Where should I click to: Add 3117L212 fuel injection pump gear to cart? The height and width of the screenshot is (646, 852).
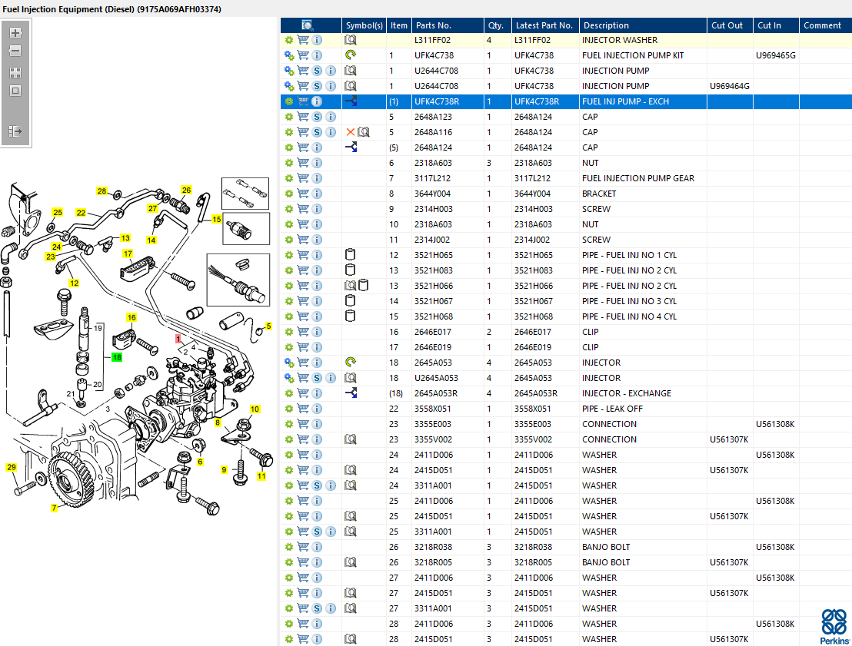(x=303, y=178)
